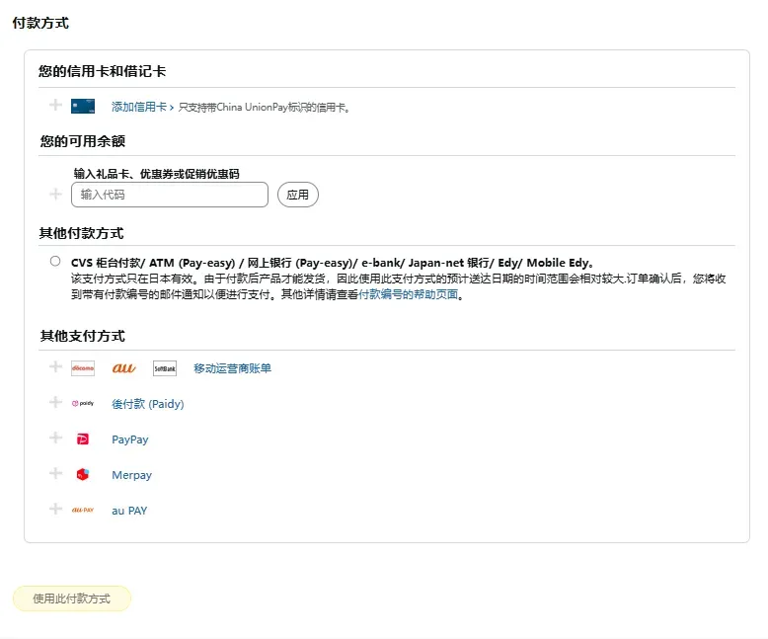Open the Merpay link
Image resolution: width=768 pixels, height=639 pixels.
[x=131, y=475]
